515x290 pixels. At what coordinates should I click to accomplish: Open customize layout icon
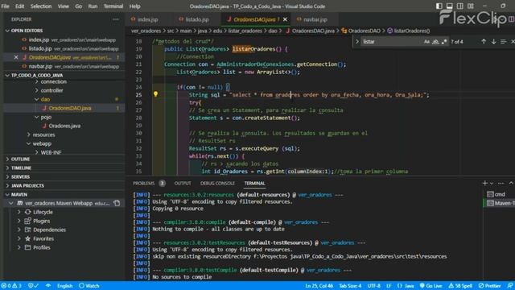(x=471, y=6)
